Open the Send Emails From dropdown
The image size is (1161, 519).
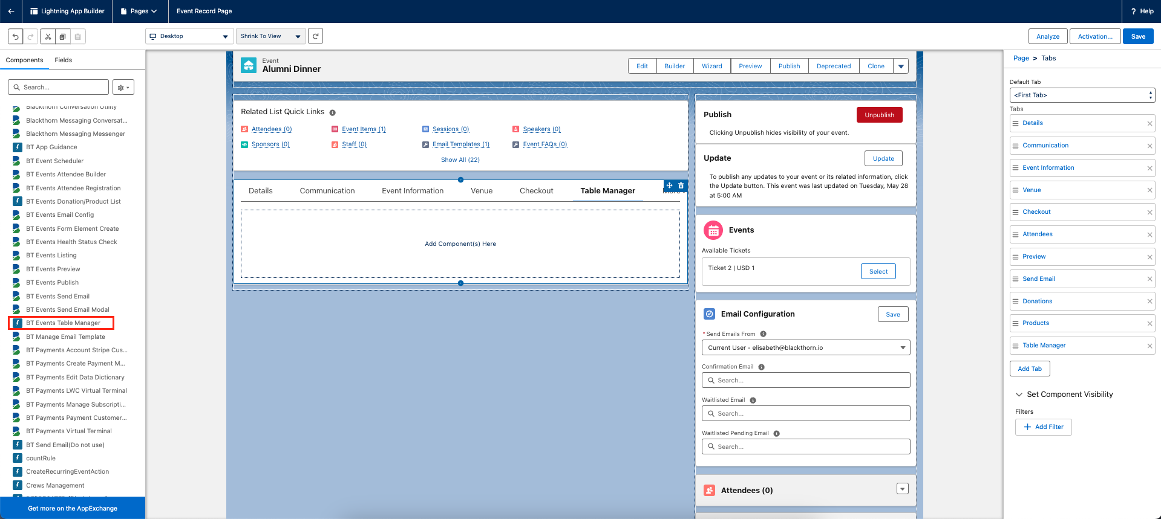pos(806,348)
